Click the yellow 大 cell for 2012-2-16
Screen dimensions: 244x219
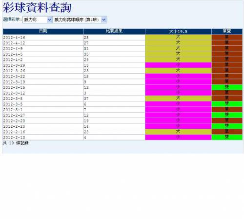tap(178, 132)
